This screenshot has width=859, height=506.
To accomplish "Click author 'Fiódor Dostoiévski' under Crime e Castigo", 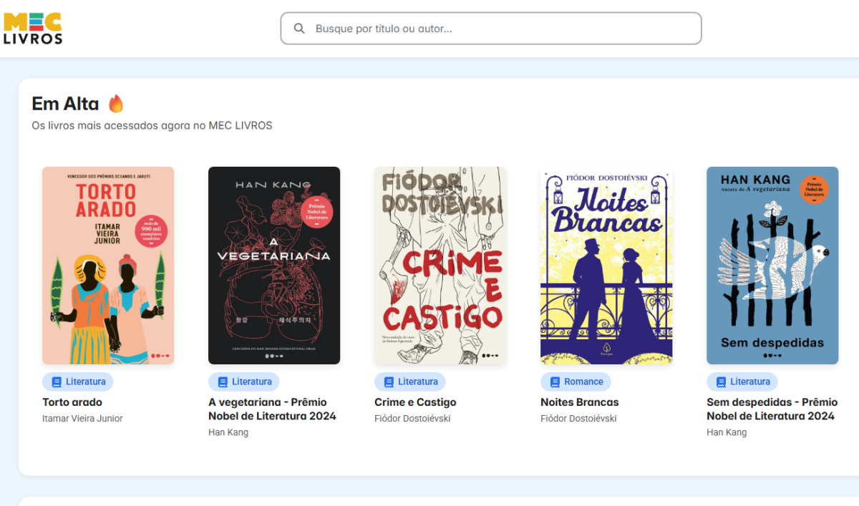I will coord(412,419).
